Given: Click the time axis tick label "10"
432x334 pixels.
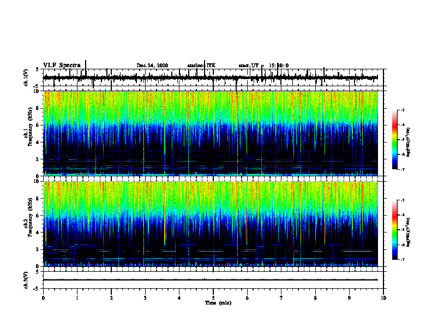Looking at the screenshot, I should (383, 298).
